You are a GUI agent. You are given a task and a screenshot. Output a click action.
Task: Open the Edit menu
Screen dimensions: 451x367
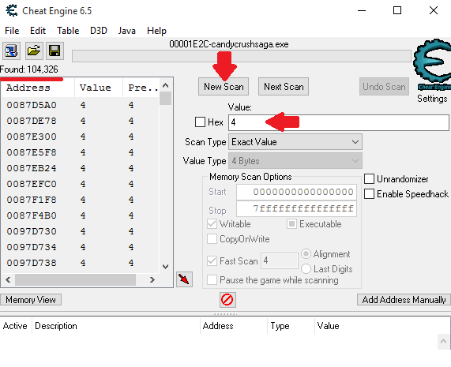(x=38, y=31)
